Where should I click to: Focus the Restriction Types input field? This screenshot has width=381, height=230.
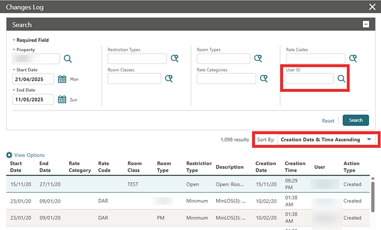coord(137,58)
